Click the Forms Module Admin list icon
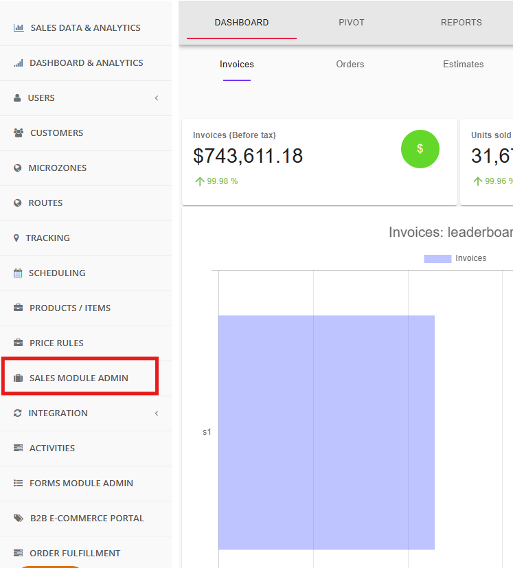 point(18,484)
